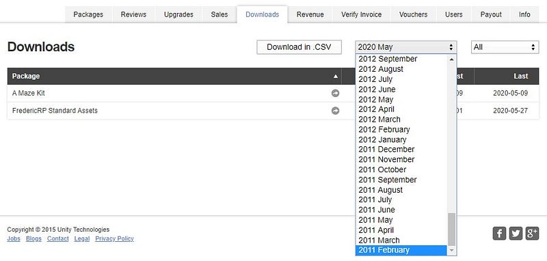Click the dropdown list scrollbar thumb

click(452, 230)
